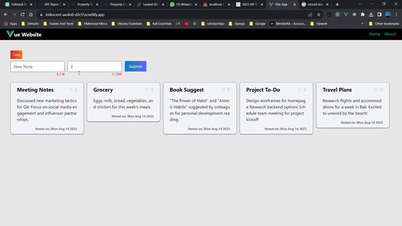The height and width of the screenshot is (226, 402).
Task: Open the Ubuntu Essentials bookmark folder
Action: point(127,24)
